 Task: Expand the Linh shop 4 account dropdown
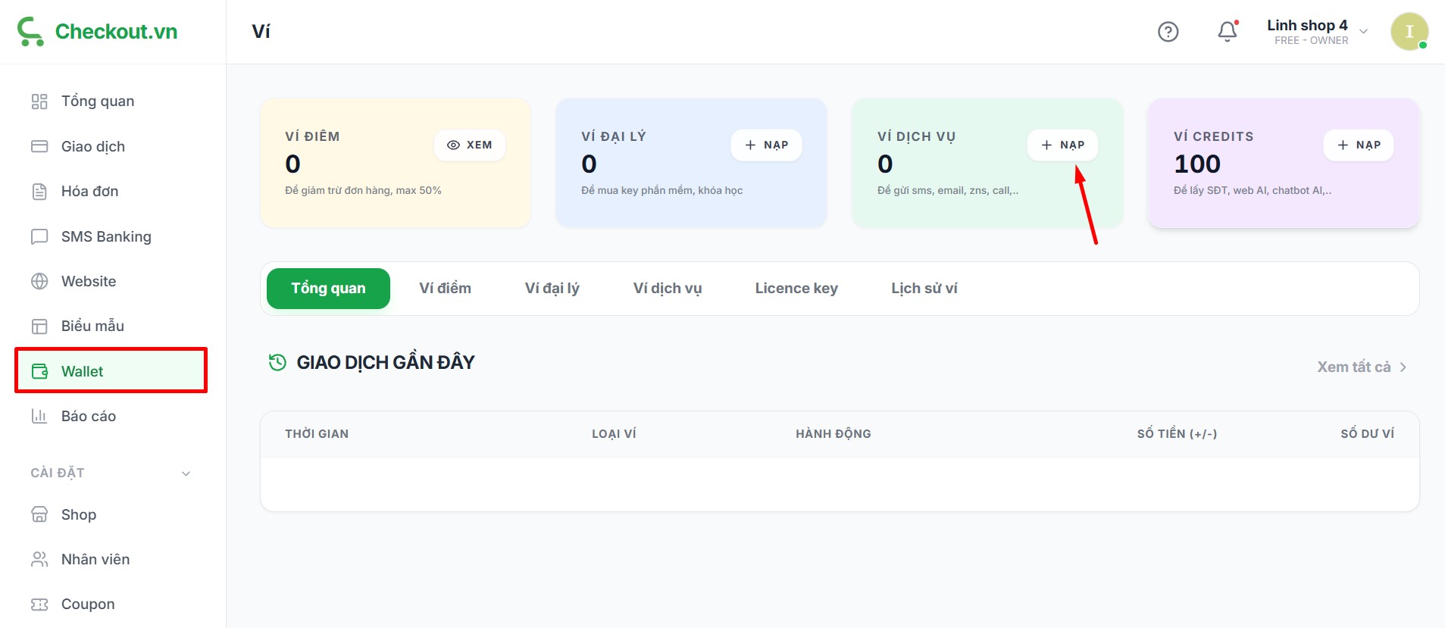1363,32
